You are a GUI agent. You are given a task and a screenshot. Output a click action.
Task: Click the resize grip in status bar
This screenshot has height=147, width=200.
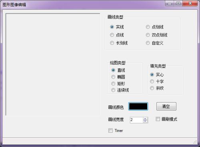(x=195, y=142)
